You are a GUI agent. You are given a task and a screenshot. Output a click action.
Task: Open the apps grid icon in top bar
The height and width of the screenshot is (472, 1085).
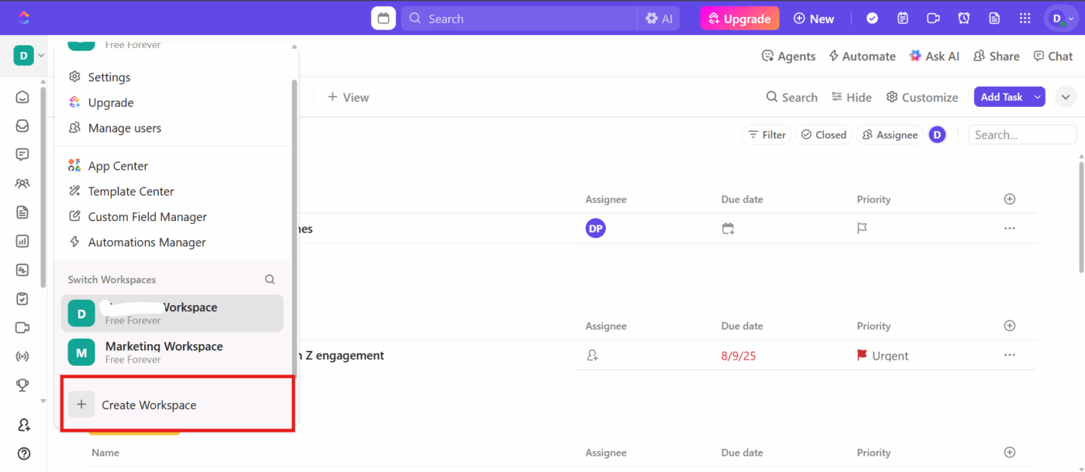1025,18
